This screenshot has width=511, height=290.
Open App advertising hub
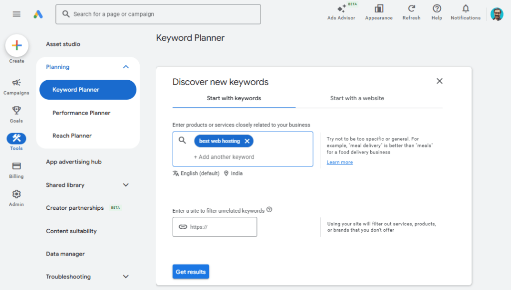[74, 162]
